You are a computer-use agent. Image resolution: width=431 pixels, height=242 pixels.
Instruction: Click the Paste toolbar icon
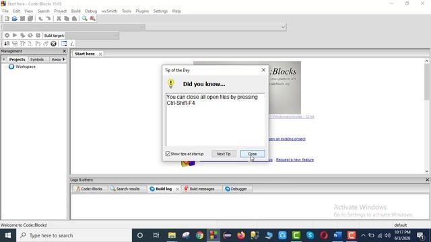click(x=74, y=19)
